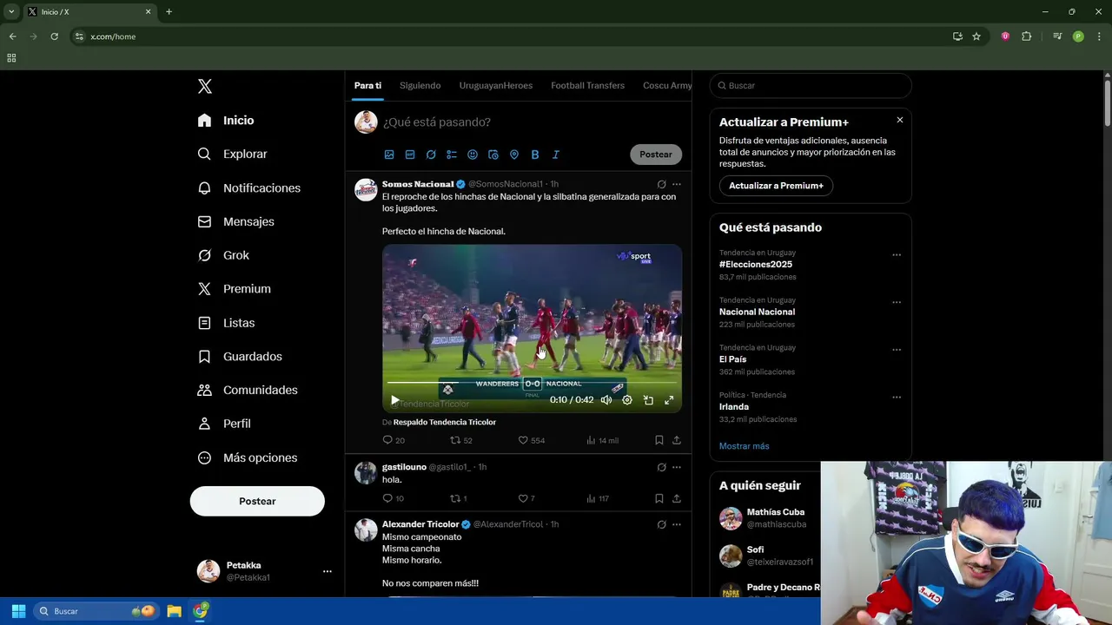The height and width of the screenshot is (625, 1112).
Task: Schedule the post with the calendar icon
Action: 493,155
